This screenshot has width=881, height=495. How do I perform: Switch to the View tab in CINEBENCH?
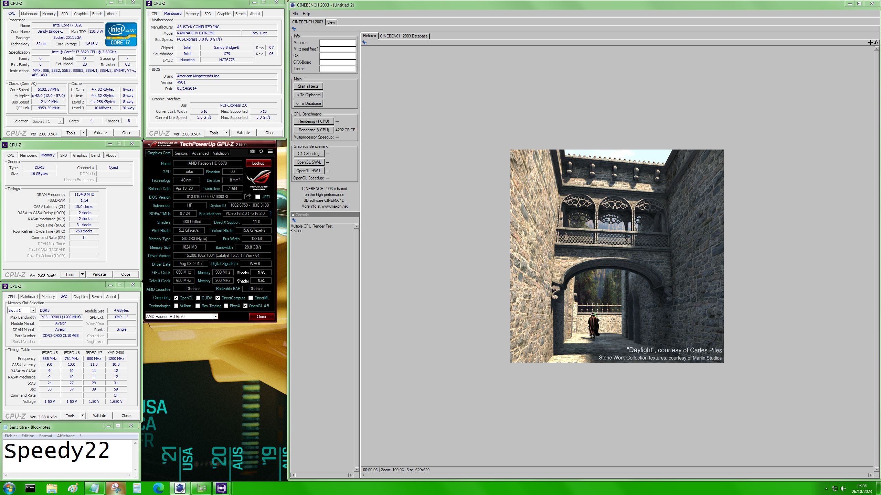(331, 22)
